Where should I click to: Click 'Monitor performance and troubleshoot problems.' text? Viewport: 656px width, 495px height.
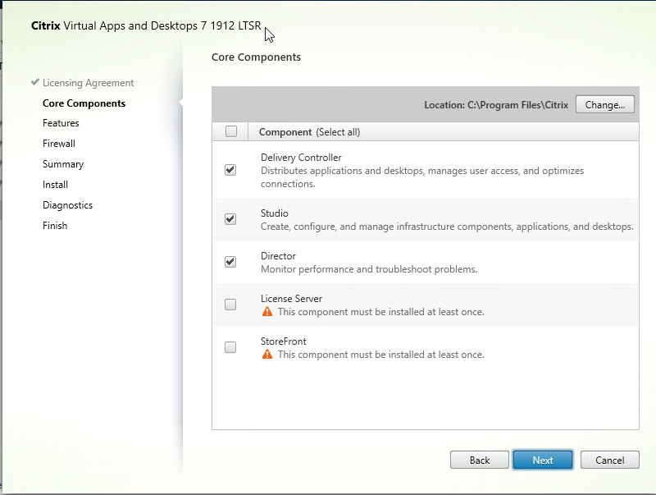click(x=369, y=269)
